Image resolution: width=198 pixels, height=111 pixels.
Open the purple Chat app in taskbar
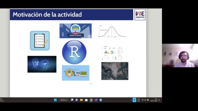77,100
